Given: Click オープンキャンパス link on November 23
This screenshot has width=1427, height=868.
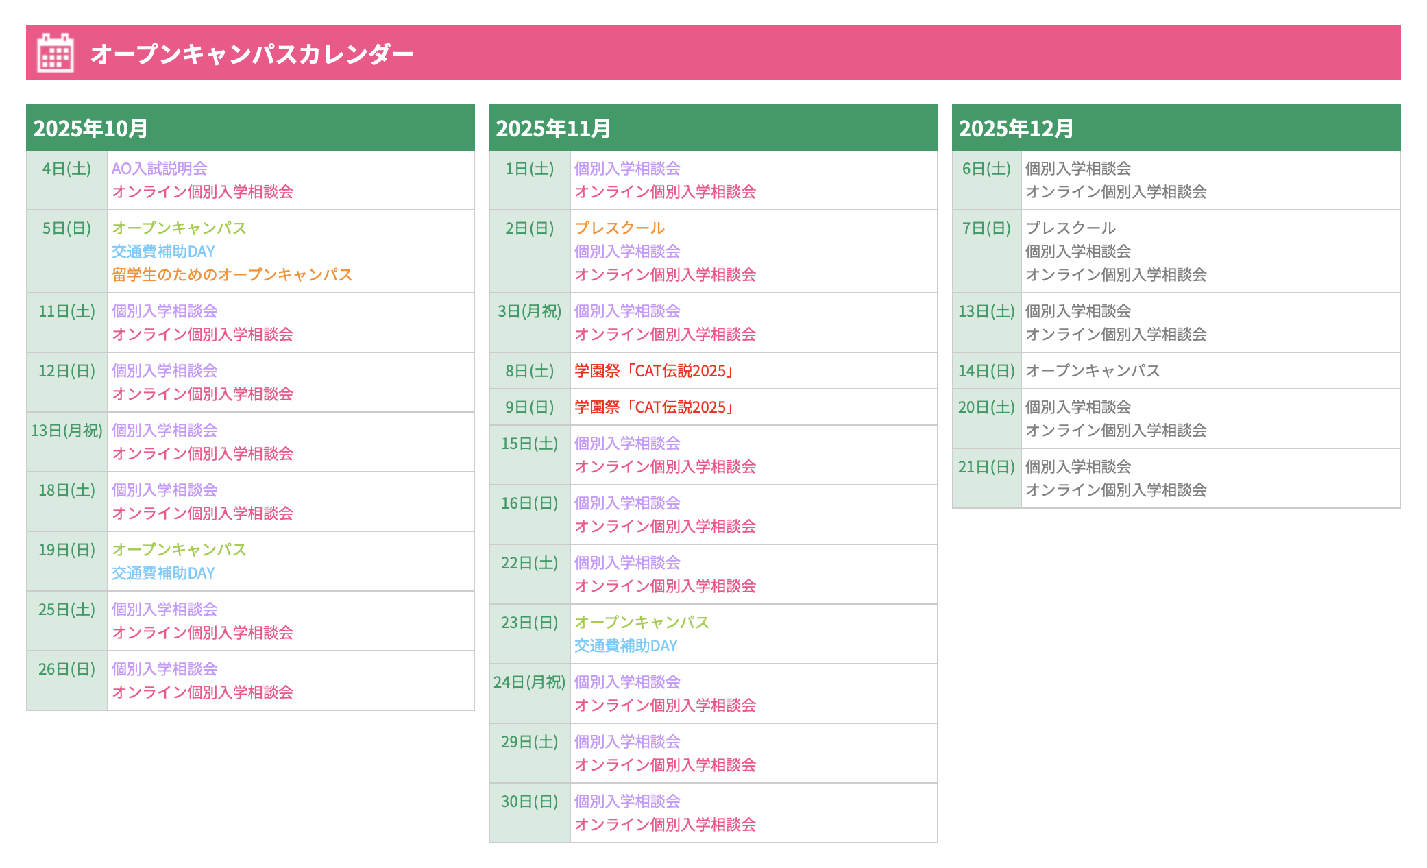Looking at the screenshot, I should [x=641, y=623].
